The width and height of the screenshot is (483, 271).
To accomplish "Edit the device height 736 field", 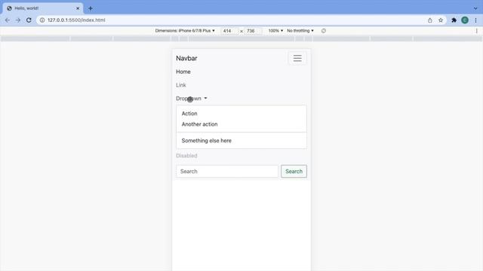I will [254, 31].
